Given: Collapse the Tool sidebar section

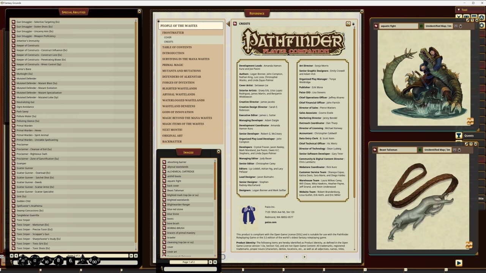Looking at the screenshot, I should coord(459,10).
